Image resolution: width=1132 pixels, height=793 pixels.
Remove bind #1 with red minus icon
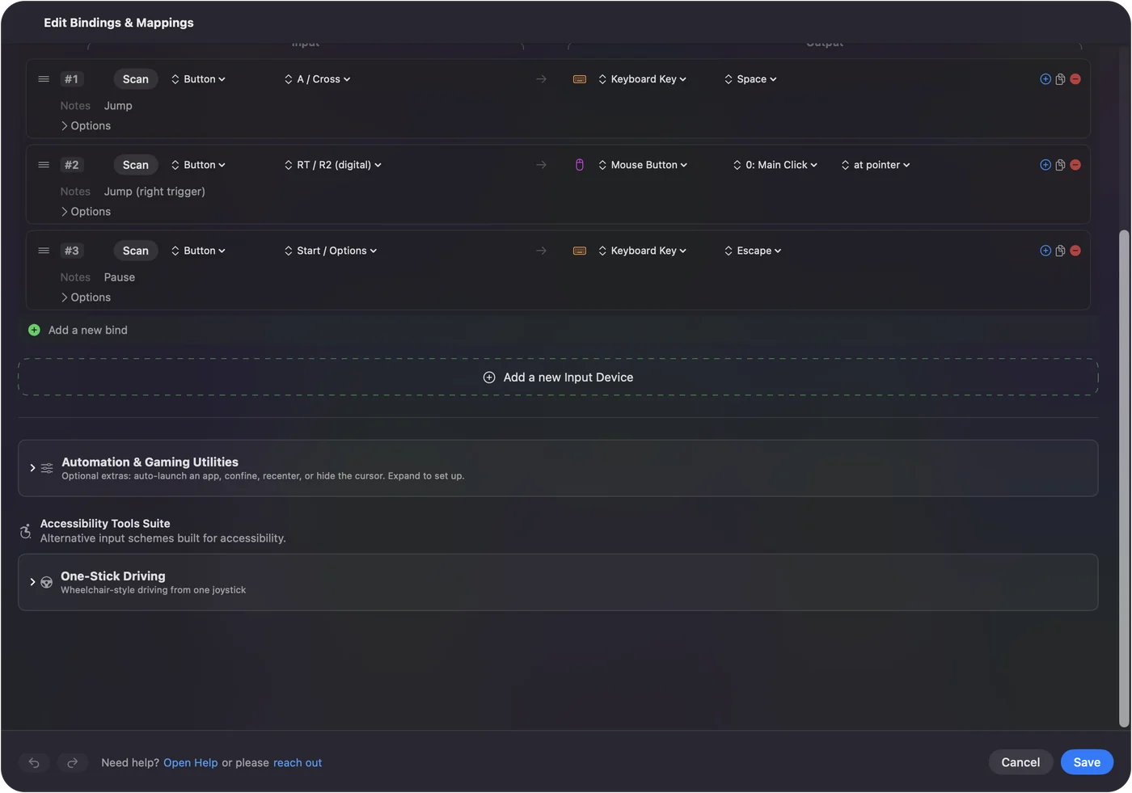1075,79
